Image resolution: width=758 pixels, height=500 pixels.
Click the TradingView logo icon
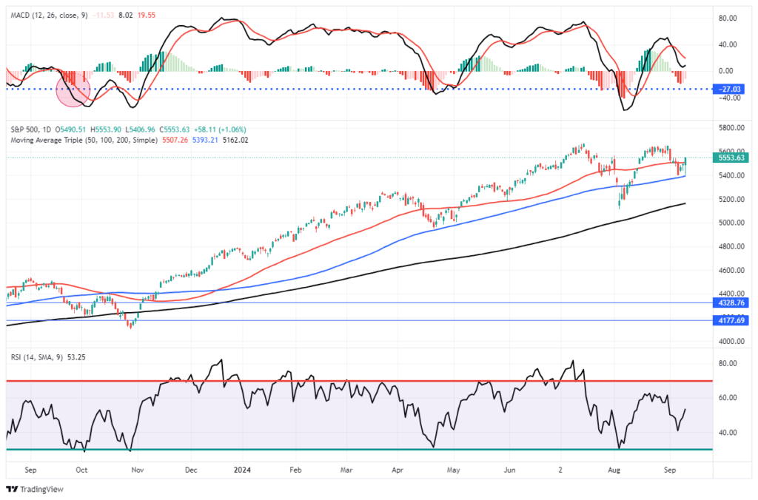tap(13, 489)
